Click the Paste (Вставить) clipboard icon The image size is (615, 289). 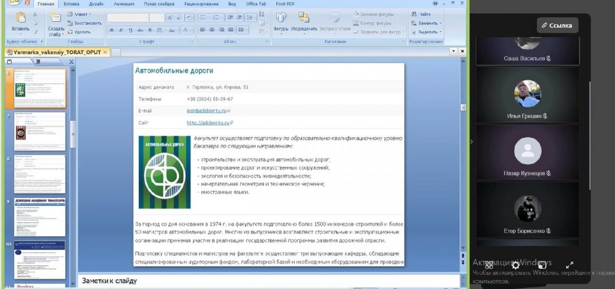click(x=20, y=18)
